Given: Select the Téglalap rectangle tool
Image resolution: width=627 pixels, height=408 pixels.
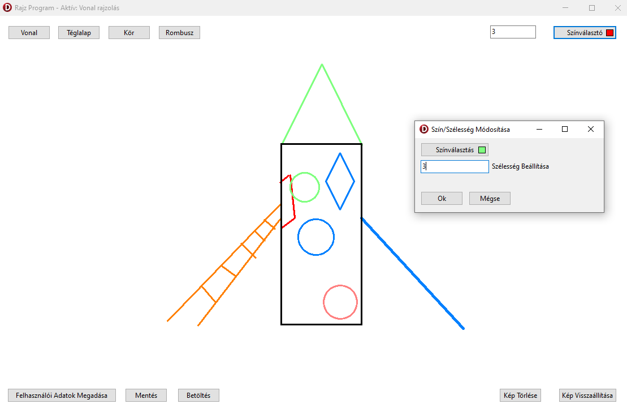Looking at the screenshot, I should point(79,33).
